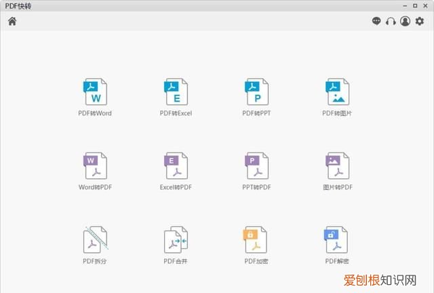Open the chat feedback bubble icon
This screenshot has width=434, height=293.
tap(376, 21)
